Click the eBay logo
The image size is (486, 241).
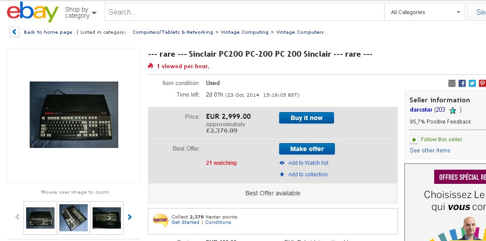coord(33,12)
